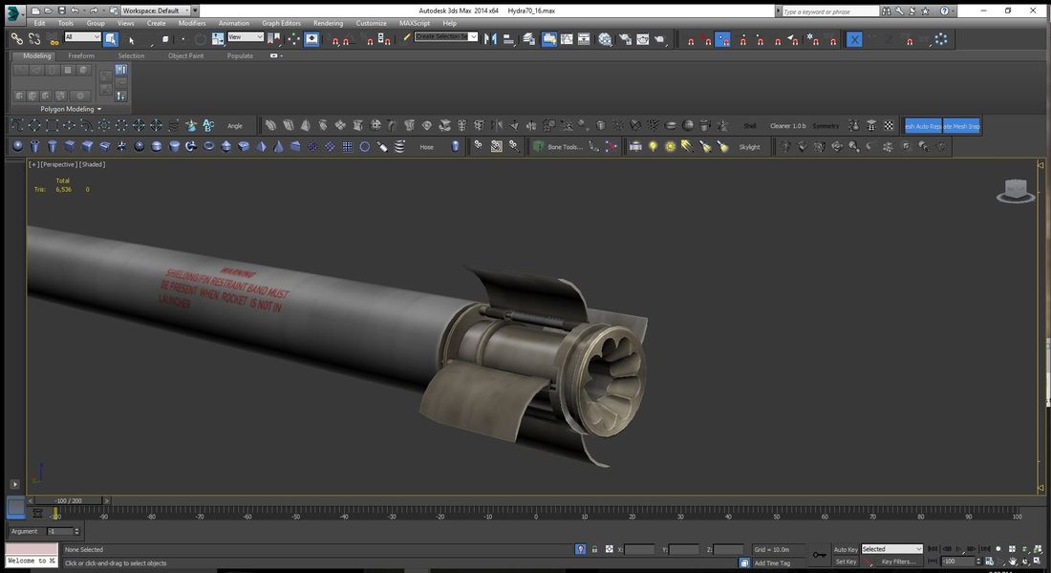Click the large Set Keys key icon

pyautogui.click(x=819, y=555)
